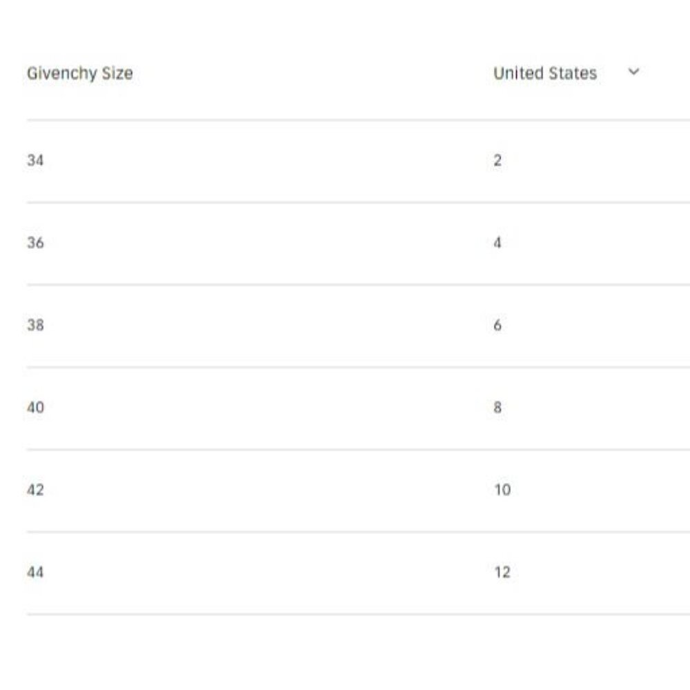The height and width of the screenshot is (690, 690).
Task: Click US size 6 value
Action: tap(497, 325)
